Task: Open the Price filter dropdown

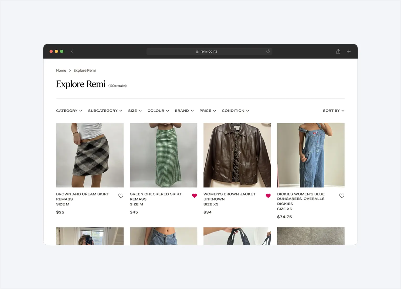Action: coord(208,111)
